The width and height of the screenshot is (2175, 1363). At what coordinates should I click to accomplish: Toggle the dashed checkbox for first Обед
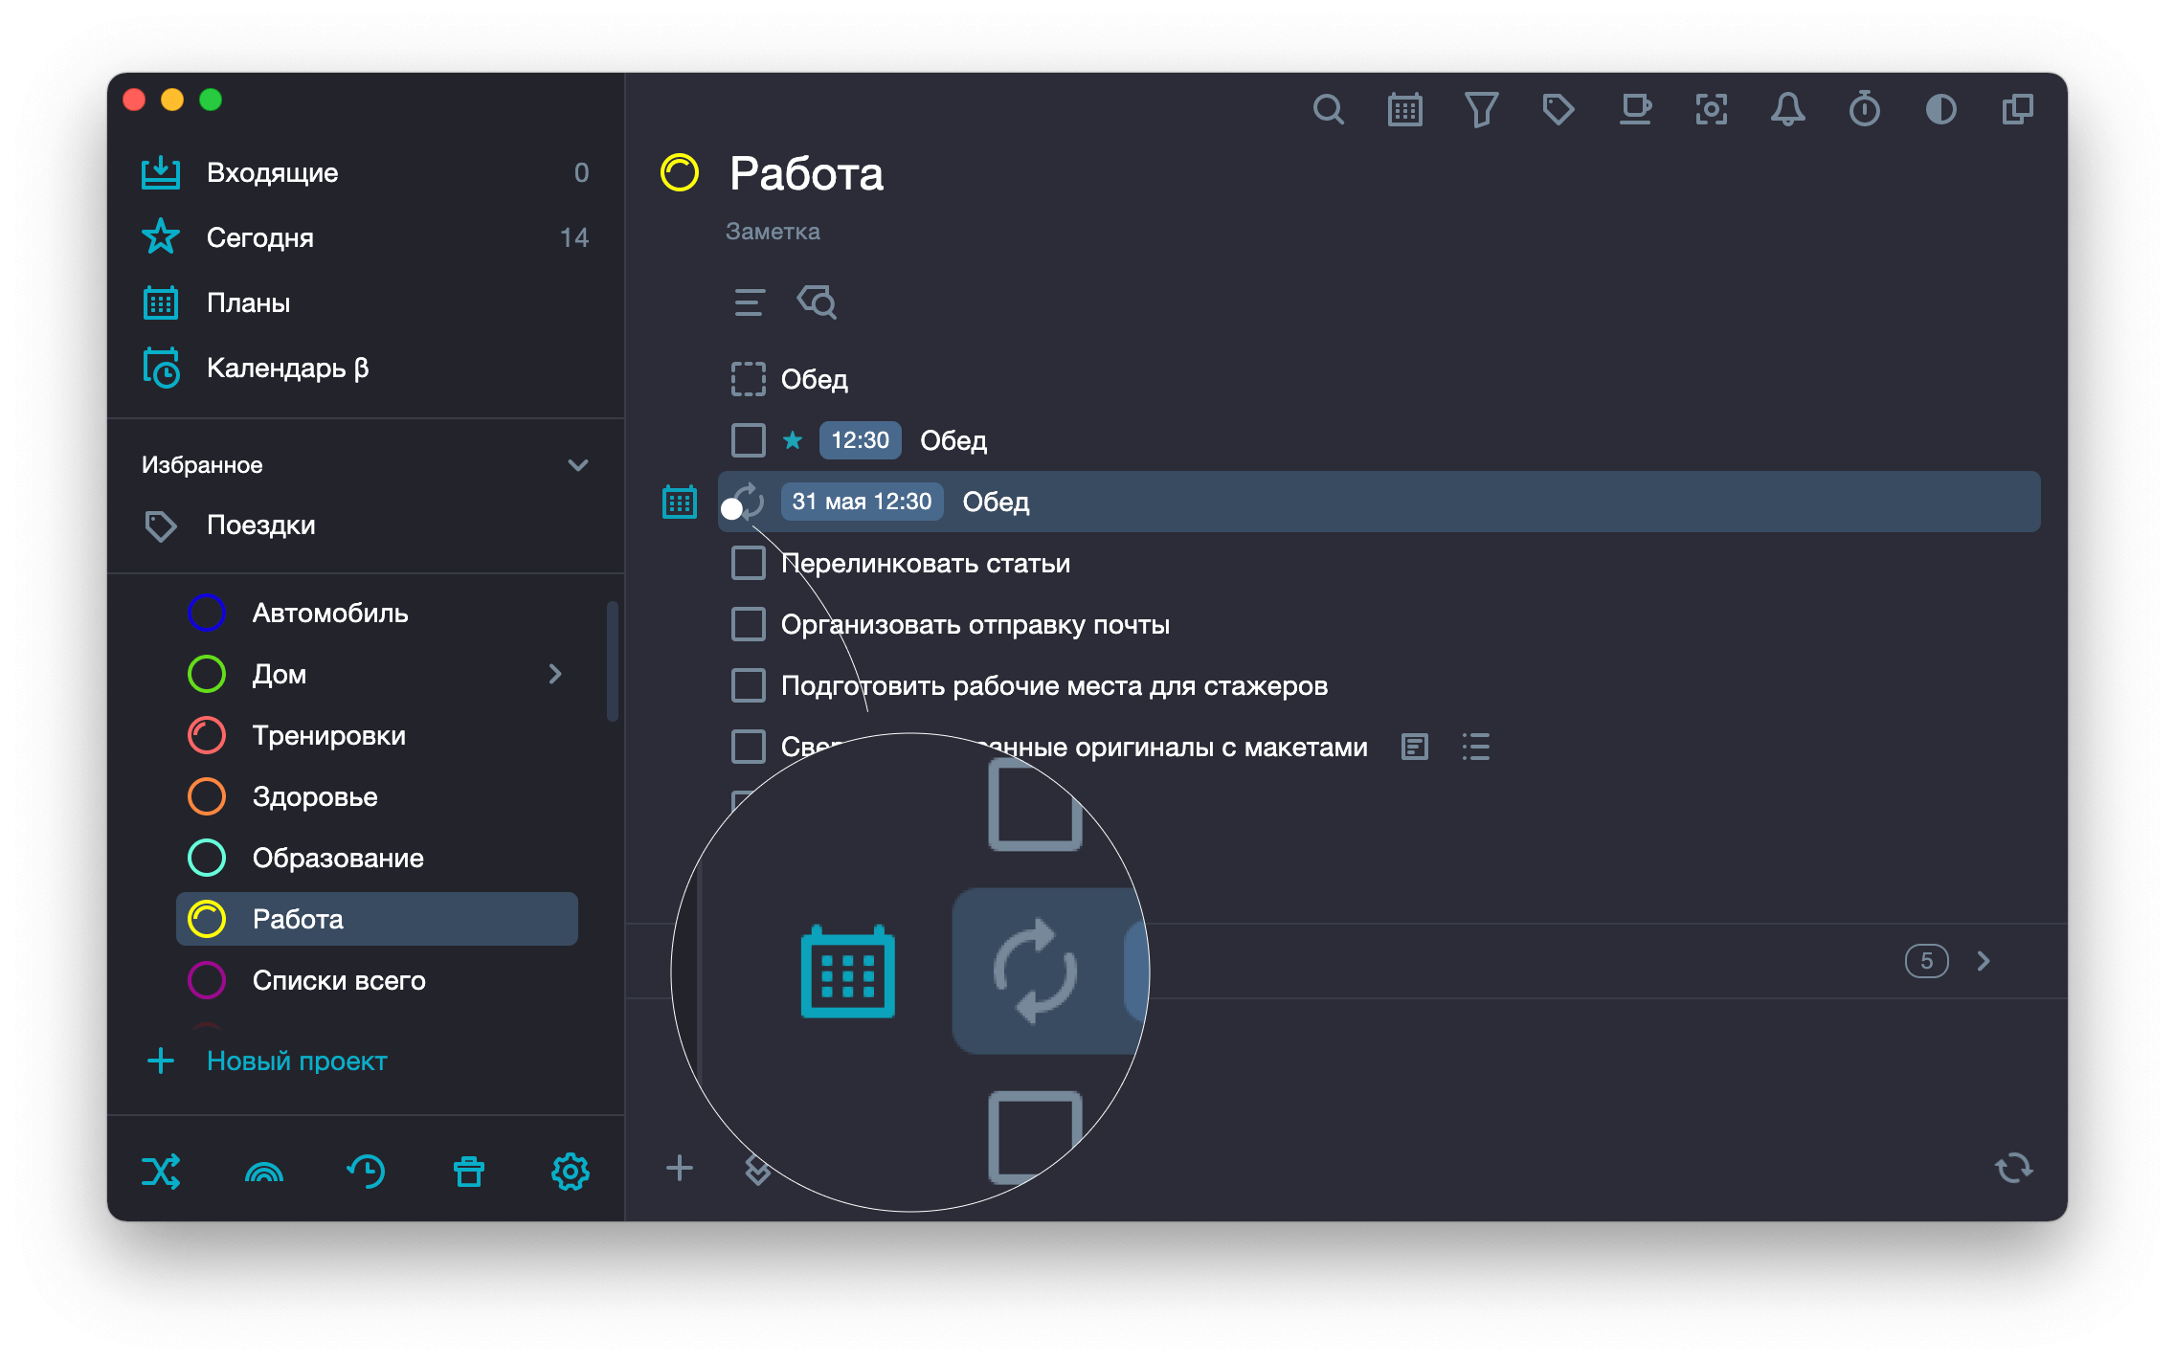(x=748, y=379)
